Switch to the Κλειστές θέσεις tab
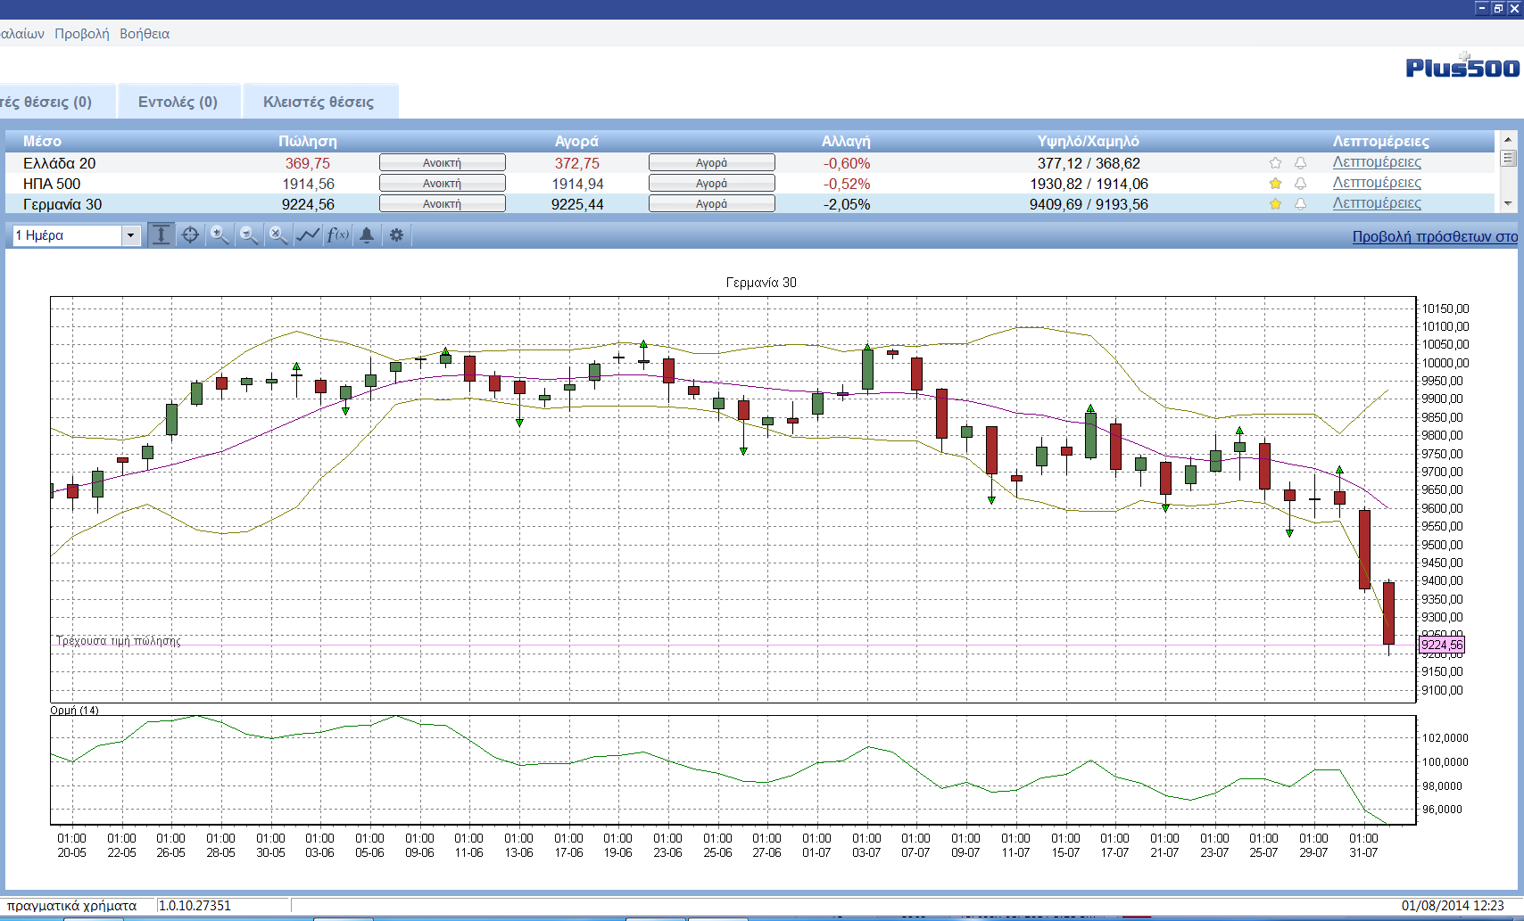This screenshot has width=1524, height=921. (x=319, y=102)
